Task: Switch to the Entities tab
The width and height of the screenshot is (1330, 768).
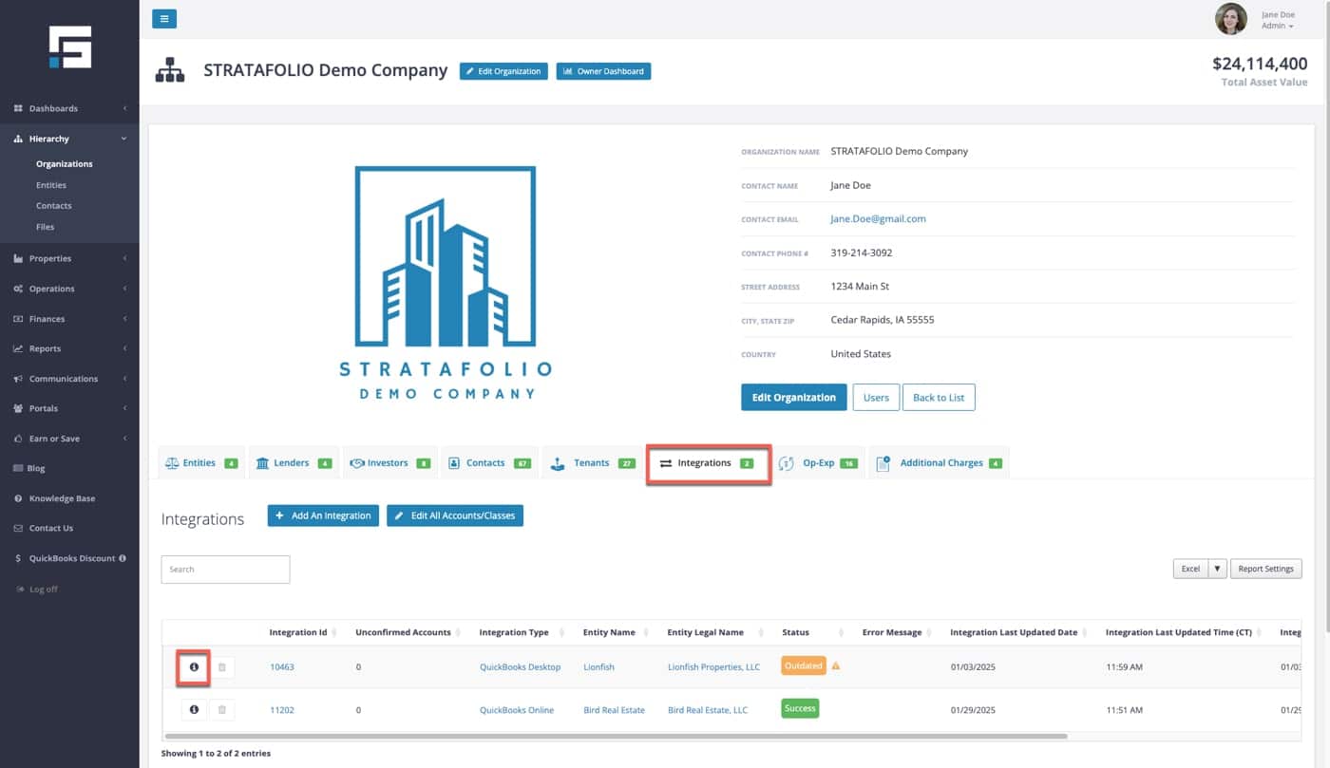Action: point(200,463)
